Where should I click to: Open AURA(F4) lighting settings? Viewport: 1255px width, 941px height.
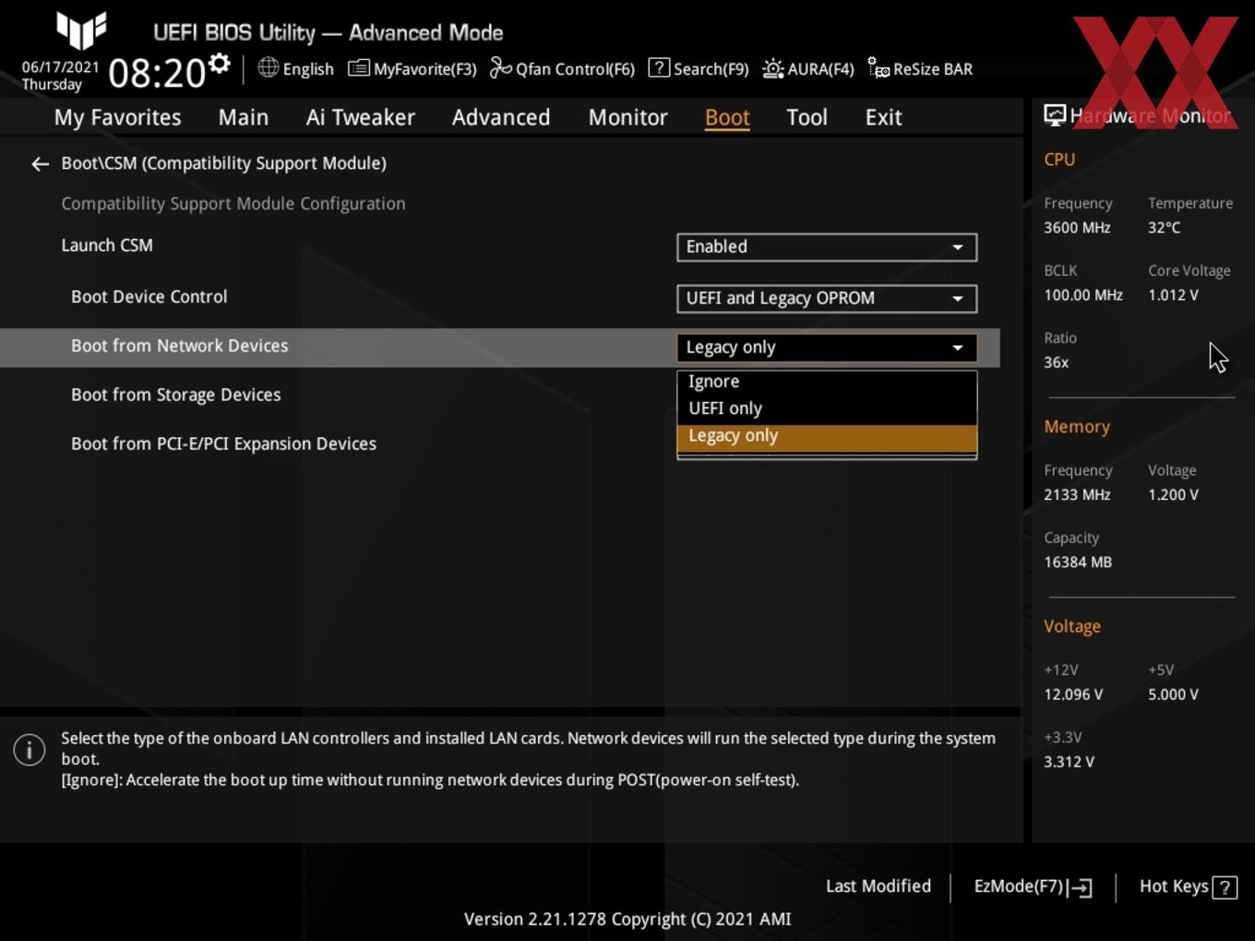pyautogui.click(x=808, y=68)
